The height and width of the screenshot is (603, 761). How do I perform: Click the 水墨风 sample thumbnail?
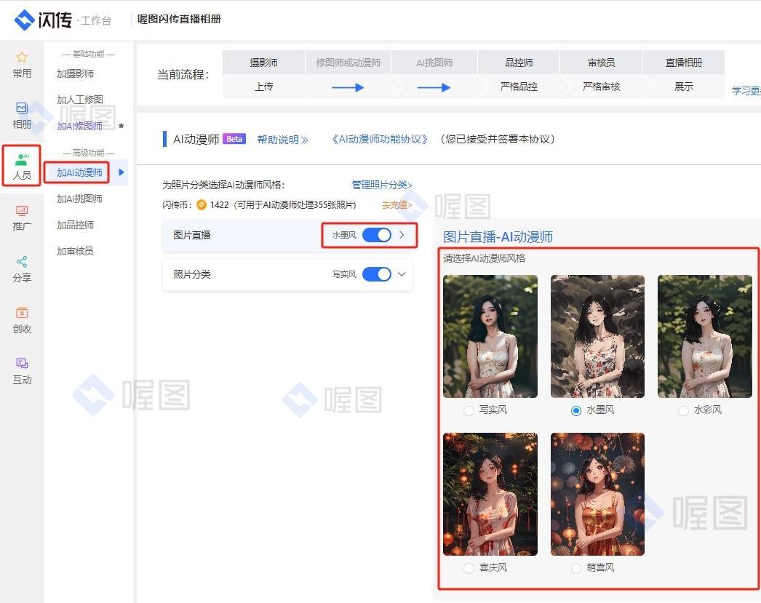(x=597, y=336)
